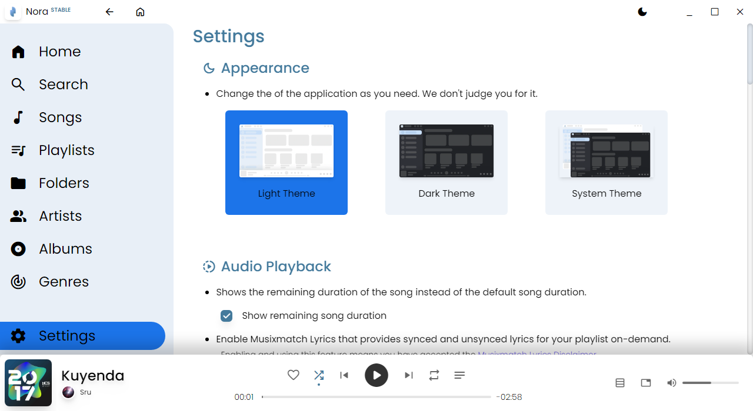Switch to the Genres section

click(64, 281)
